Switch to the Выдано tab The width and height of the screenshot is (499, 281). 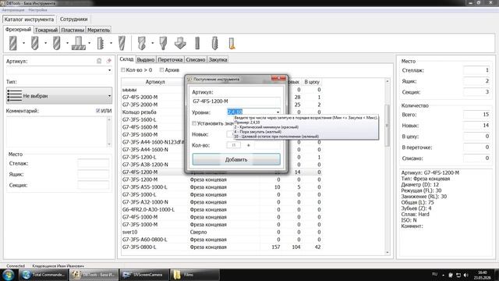click(x=146, y=59)
